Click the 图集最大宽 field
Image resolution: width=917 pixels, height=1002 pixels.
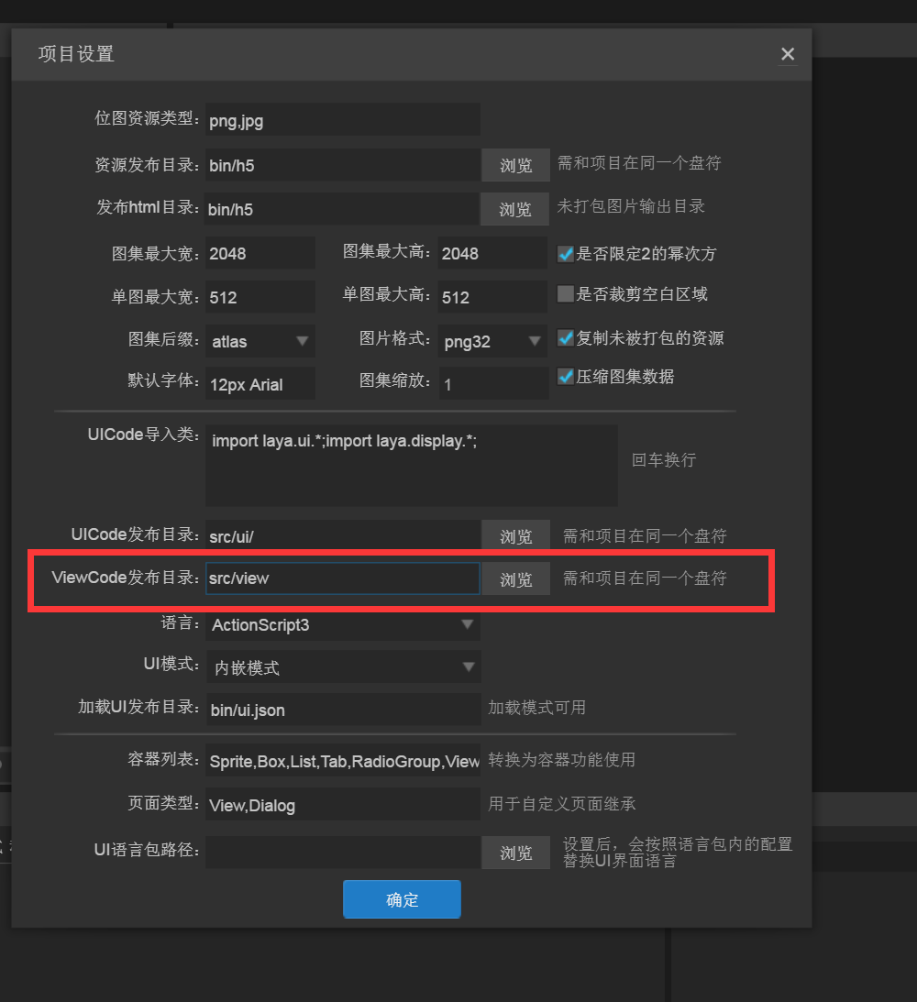click(x=260, y=253)
